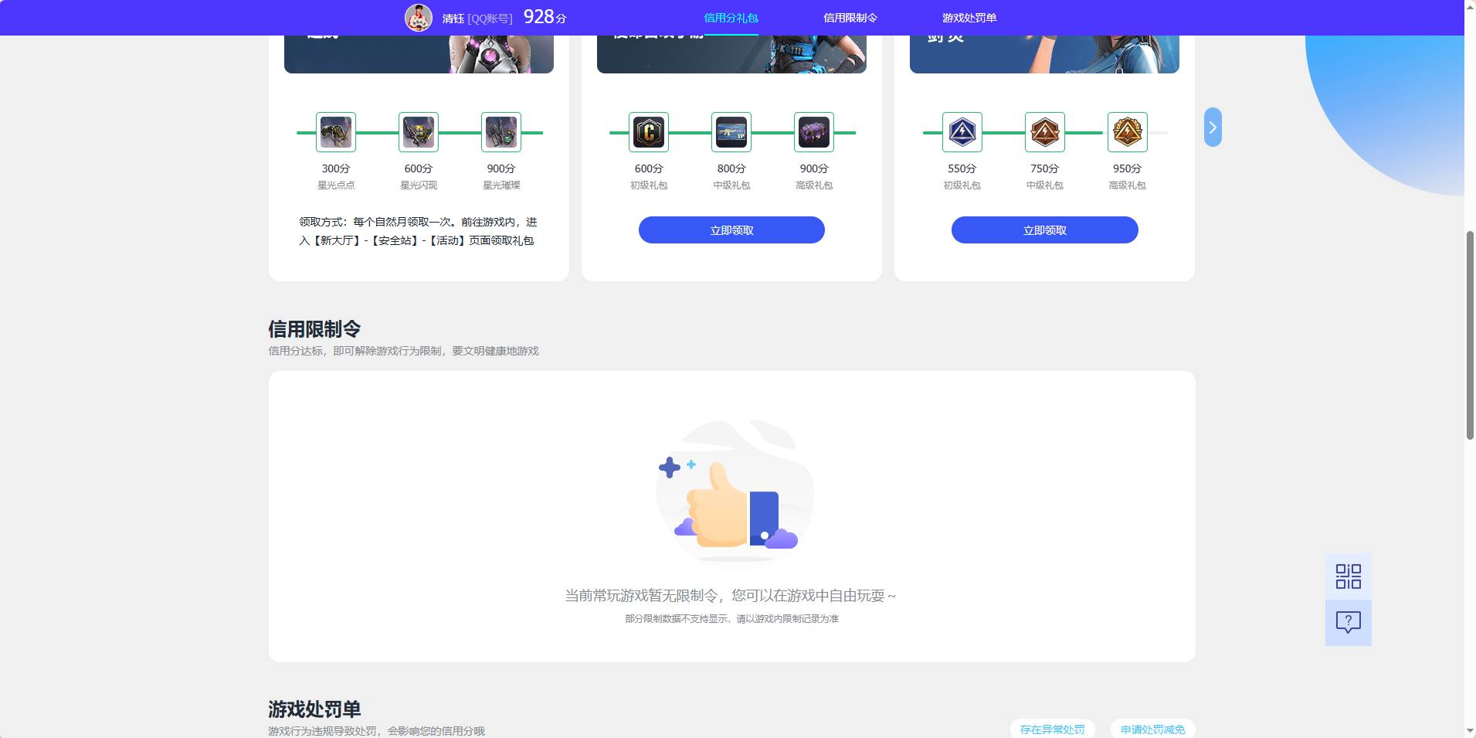
Task: Select the 600分 初级礼包 coin icon
Action: tap(649, 132)
